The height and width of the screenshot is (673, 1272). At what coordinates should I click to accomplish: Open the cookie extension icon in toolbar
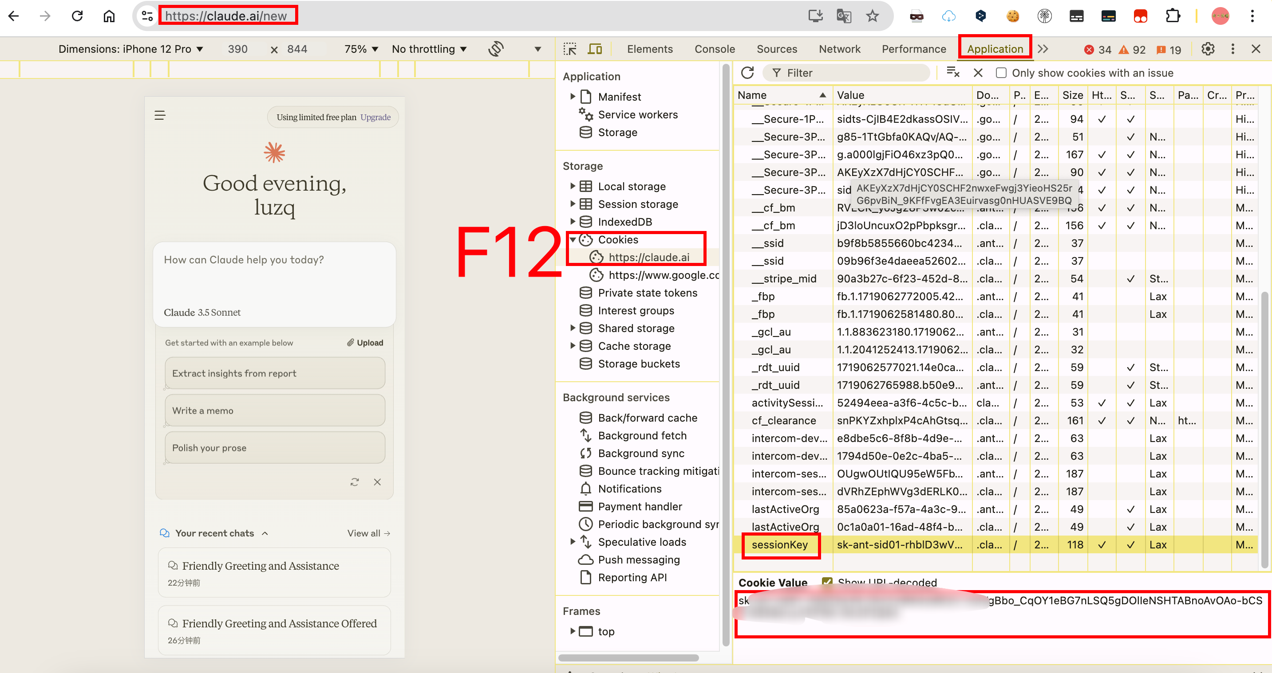(1012, 16)
